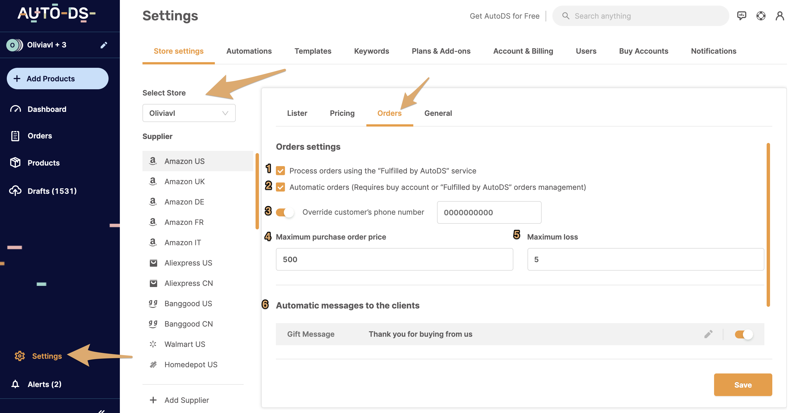Image resolution: width=800 pixels, height=413 pixels.
Task: Open the user profile icon
Action: [780, 16]
